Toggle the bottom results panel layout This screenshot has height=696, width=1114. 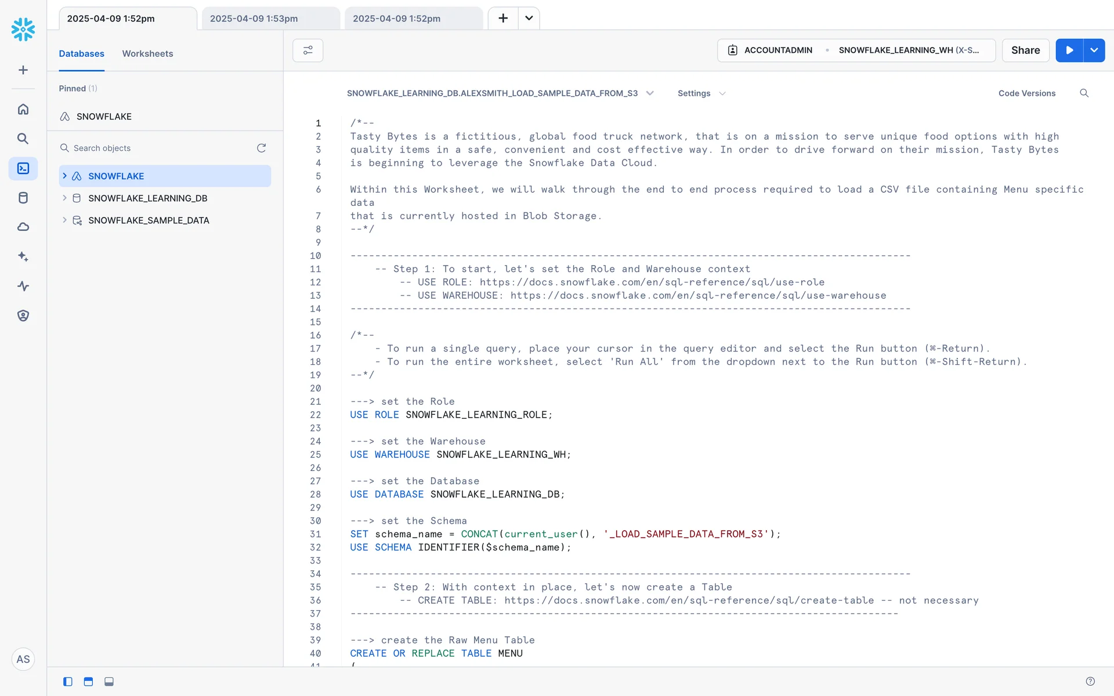coord(109,681)
